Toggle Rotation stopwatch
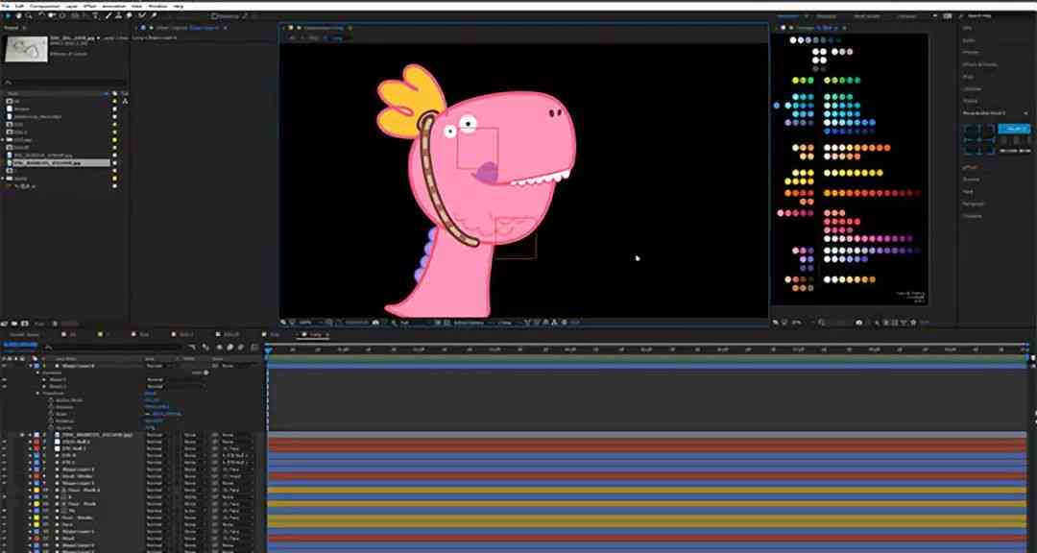 pyautogui.click(x=50, y=421)
